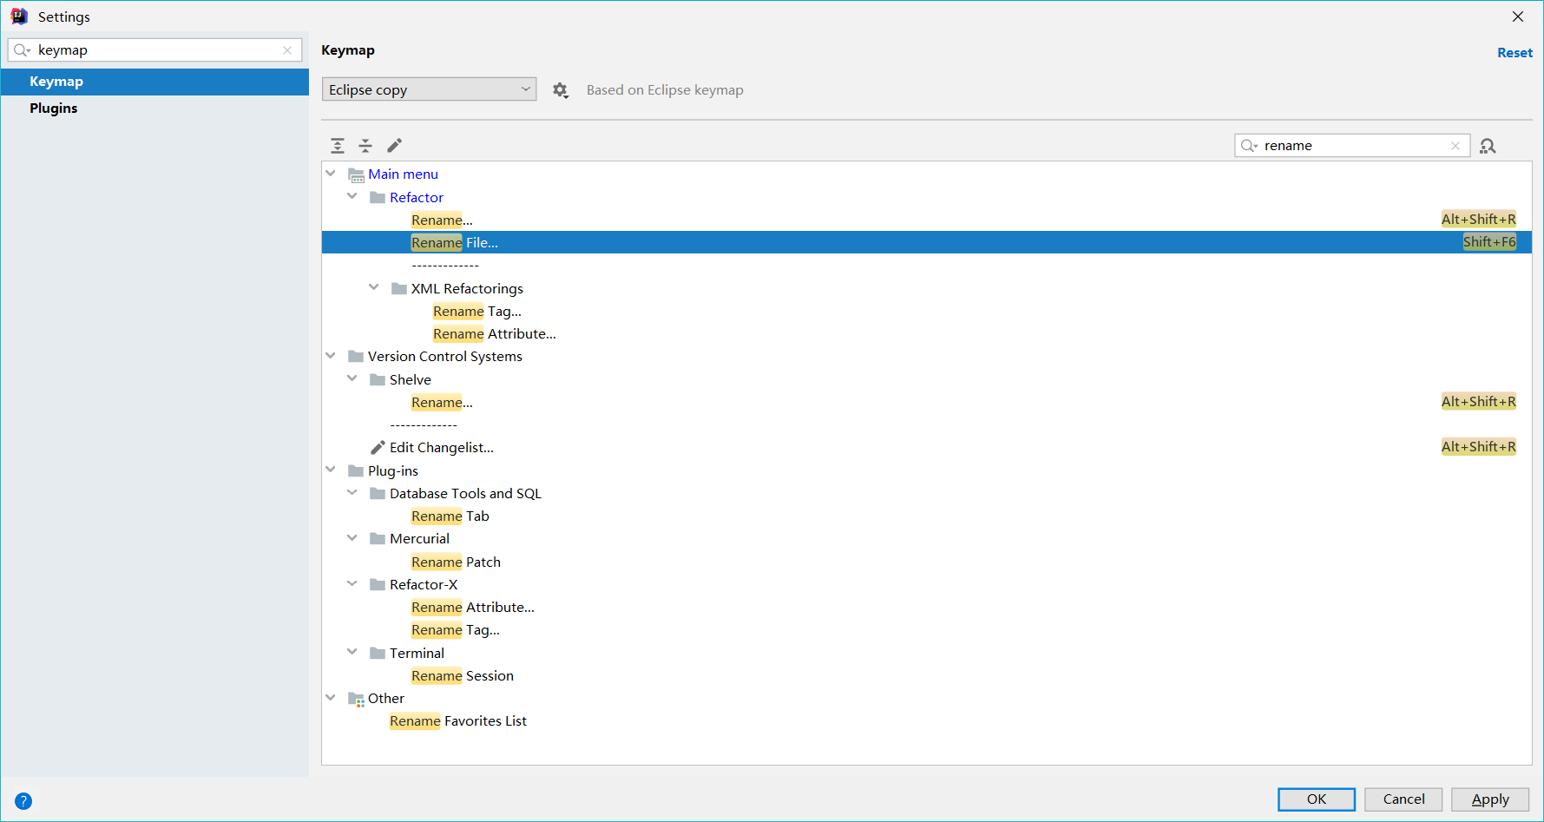Click the Help question mark icon
This screenshot has height=822, width=1544.
click(x=23, y=800)
